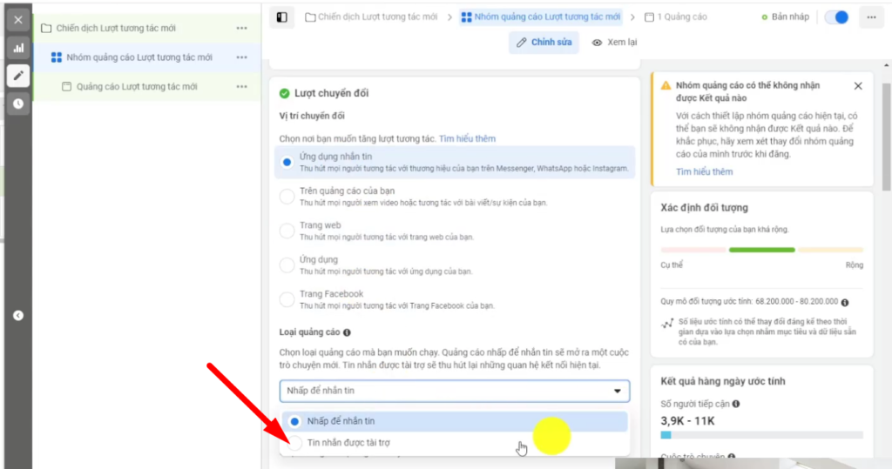892x469 pixels.
Task: Choose Tin nhắn được tài trợ option
Action: pyautogui.click(x=455, y=442)
